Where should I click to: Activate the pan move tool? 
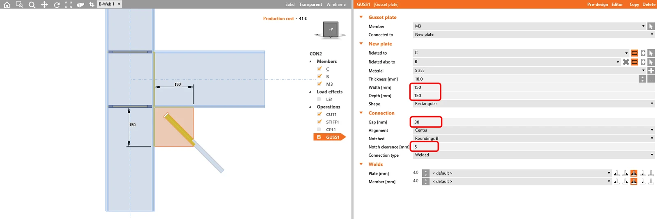44,5
